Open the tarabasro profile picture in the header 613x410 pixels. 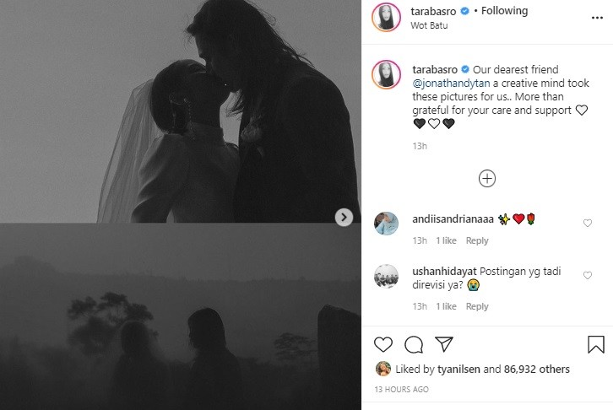tap(386, 17)
